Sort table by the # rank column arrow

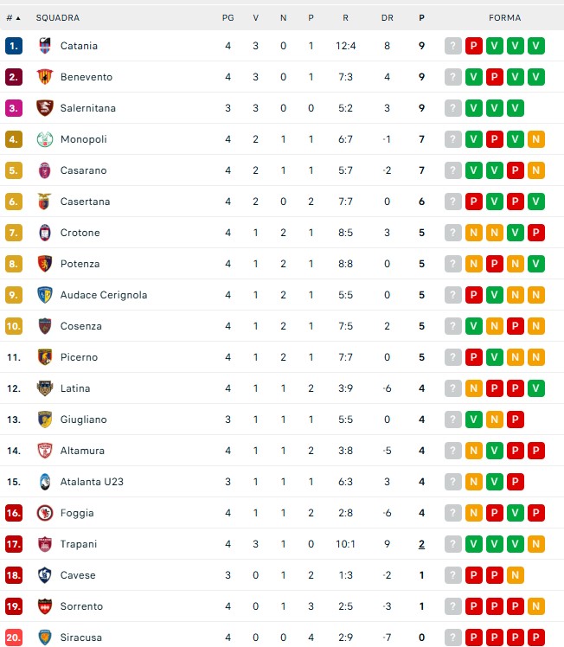pyautogui.click(x=18, y=18)
